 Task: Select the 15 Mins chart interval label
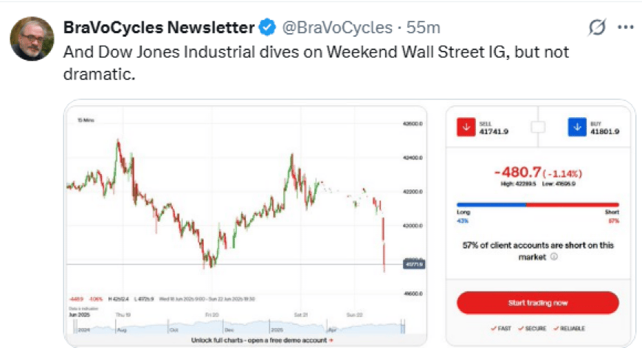86,120
